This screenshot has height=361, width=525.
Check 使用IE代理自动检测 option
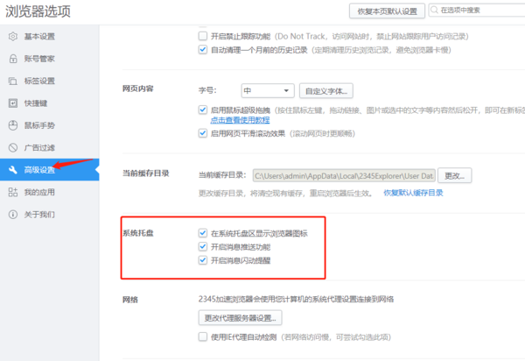pos(203,336)
